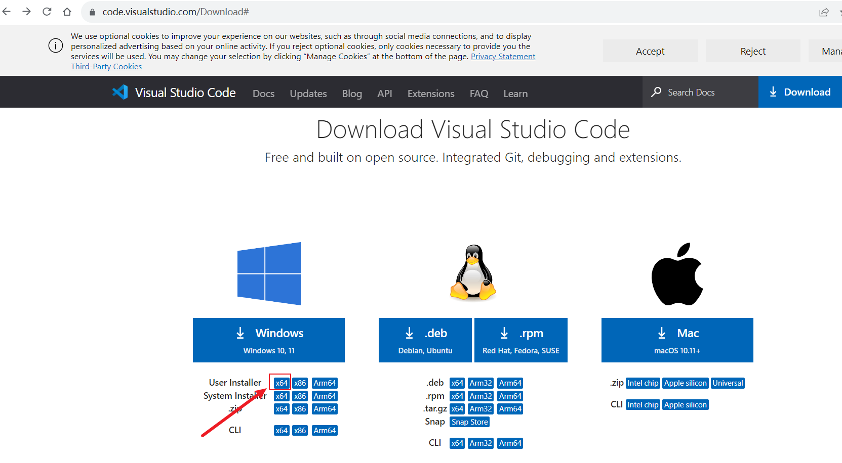
Task: Open the Third-Party Cookies link
Action: click(106, 67)
